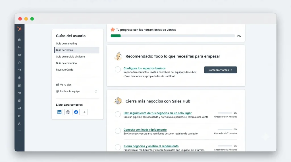
Task: Open the envelope inbox icon in sidebar
Action: pyautogui.click(x=19, y=70)
